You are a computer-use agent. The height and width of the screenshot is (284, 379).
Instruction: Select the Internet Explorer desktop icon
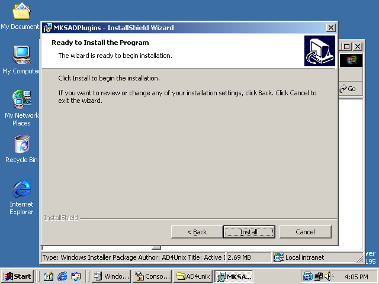coord(21,197)
